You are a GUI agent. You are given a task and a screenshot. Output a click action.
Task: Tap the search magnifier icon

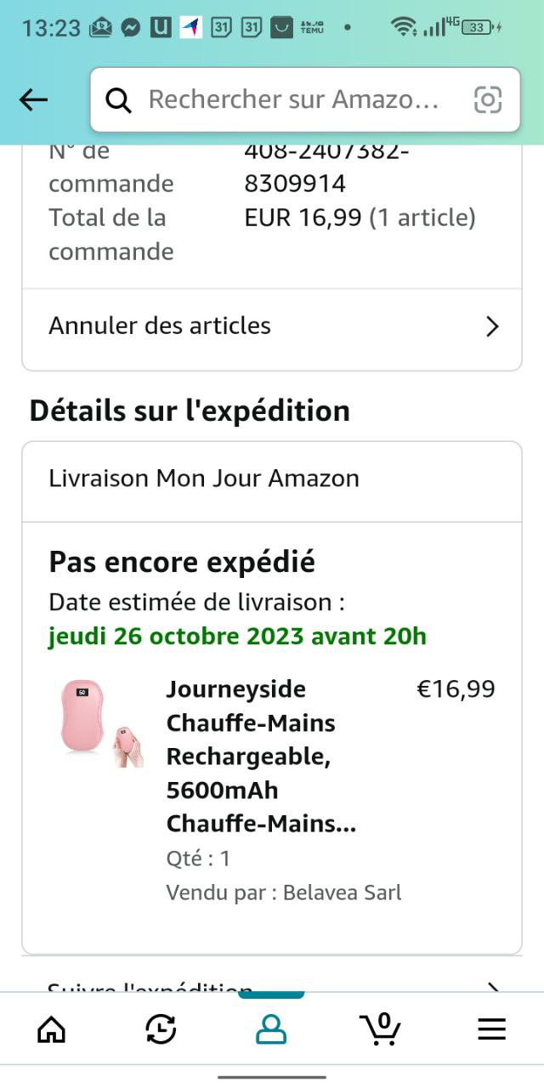(x=119, y=100)
